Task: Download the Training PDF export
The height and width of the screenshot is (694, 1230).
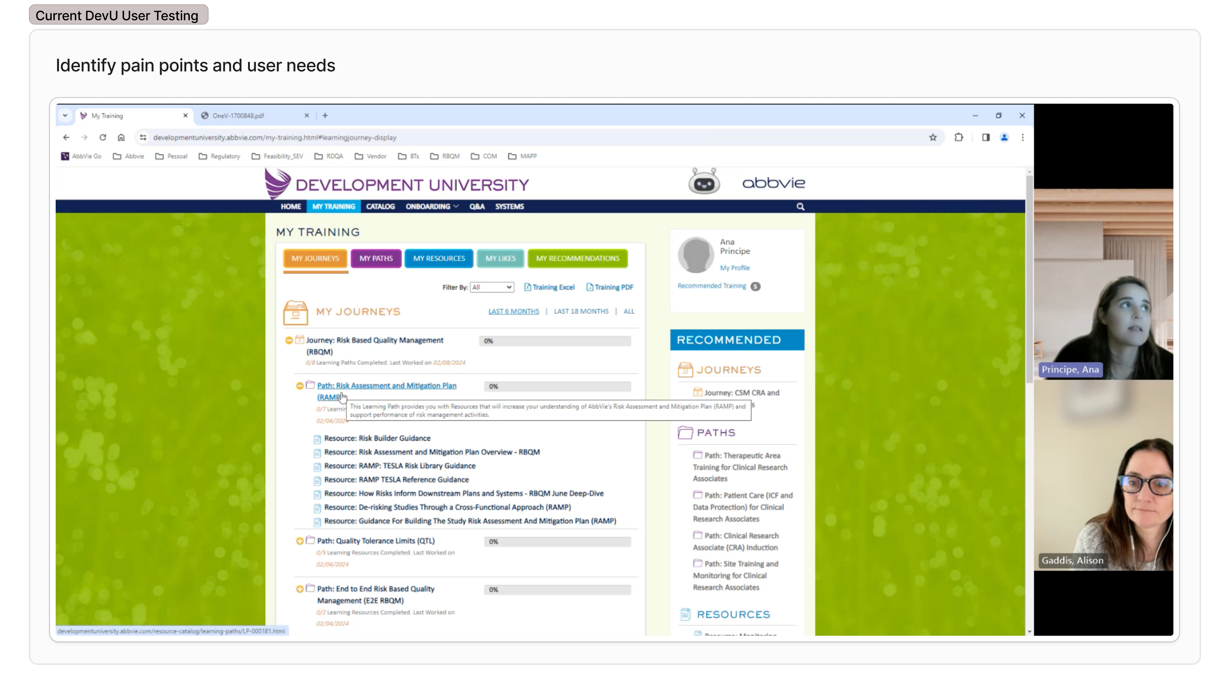Action: [610, 287]
